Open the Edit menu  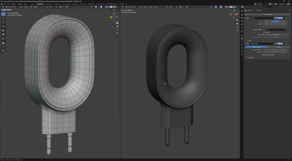click(9, 4)
